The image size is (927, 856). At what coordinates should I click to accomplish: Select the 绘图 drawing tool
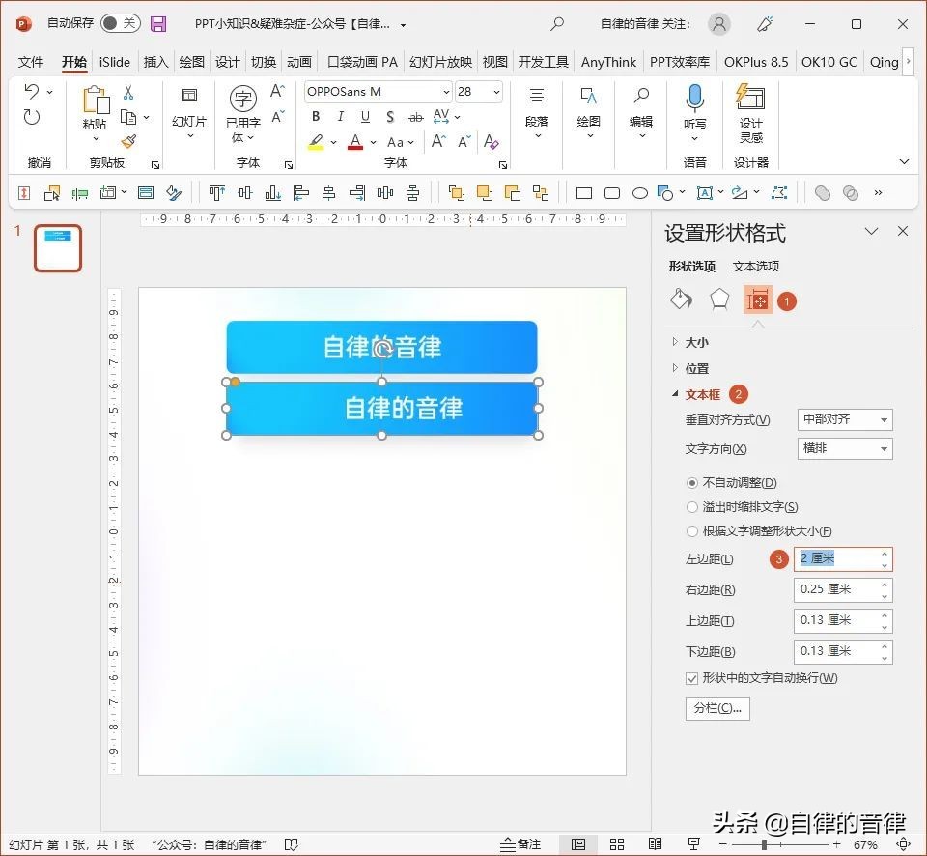(587, 109)
